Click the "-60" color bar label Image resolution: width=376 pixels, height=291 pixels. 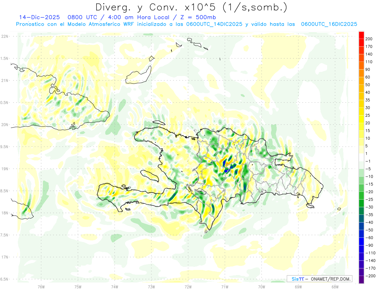coord(370,238)
